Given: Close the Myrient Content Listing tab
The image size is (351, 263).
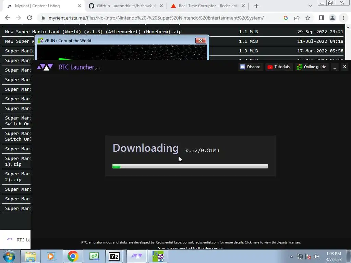Looking at the screenshot, I should tap(80, 6).
